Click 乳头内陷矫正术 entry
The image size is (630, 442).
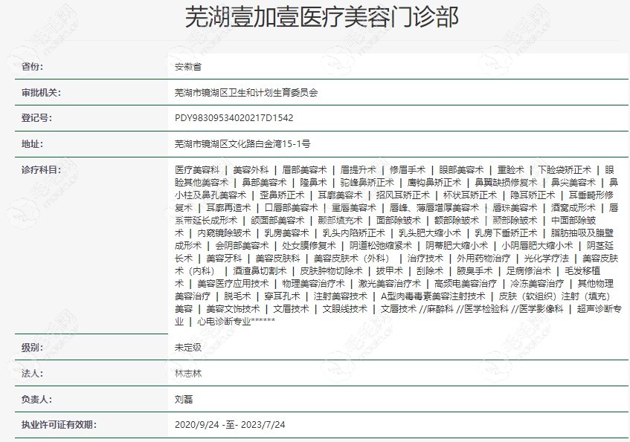pos(353,233)
